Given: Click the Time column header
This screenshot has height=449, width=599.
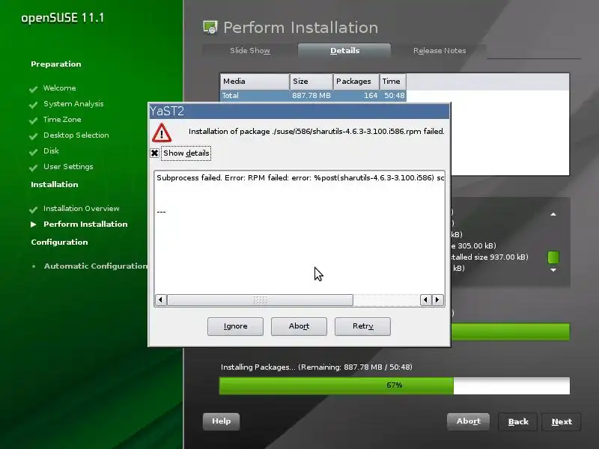Looking at the screenshot, I should (392, 82).
